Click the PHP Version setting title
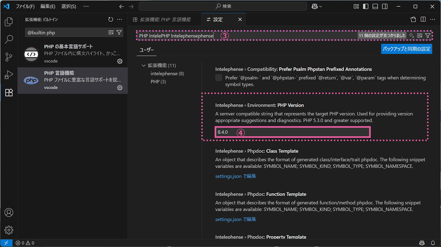Viewport: 441px width, 247px height. 260,105
